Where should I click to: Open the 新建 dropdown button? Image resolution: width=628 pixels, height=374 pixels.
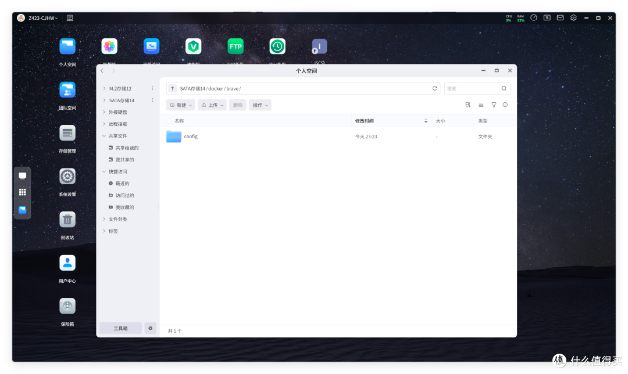click(x=181, y=105)
